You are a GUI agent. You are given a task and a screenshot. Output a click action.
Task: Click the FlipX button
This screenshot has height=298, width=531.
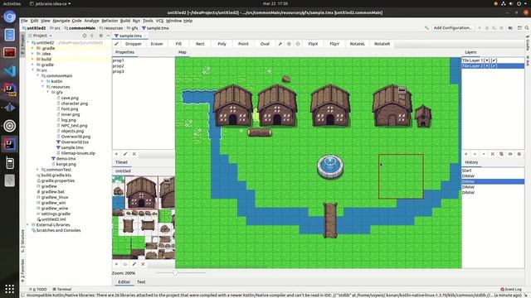pos(313,44)
